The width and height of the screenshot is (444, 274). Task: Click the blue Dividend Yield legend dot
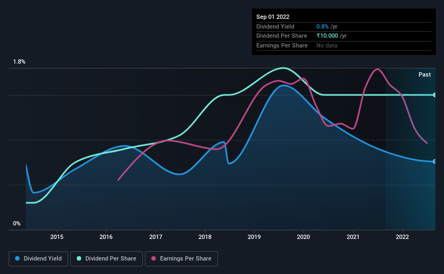click(x=17, y=258)
